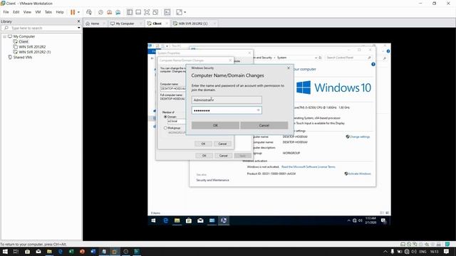Open guest Windows 10 Start button
The height and width of the screenshot is (256, 456).
click(154, 220)
